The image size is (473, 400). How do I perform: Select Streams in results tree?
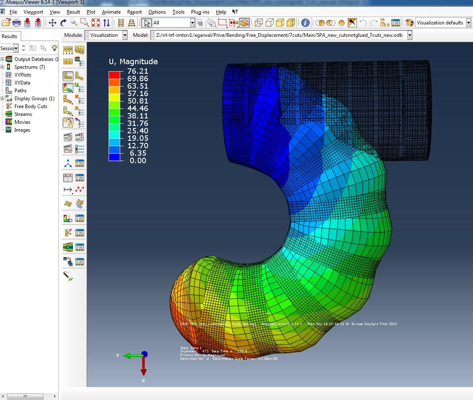[23, 114]
